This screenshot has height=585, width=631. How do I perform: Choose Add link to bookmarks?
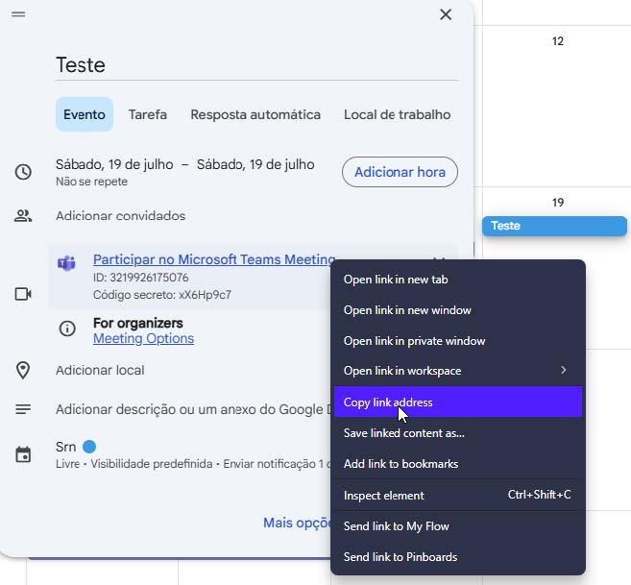pyautogui.click(x=458, y=464)
